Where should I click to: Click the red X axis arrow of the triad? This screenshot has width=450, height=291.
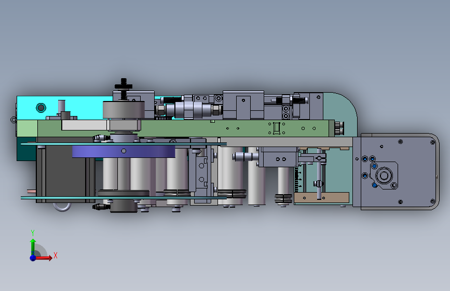pyautogui.click(x=44, y=258)
